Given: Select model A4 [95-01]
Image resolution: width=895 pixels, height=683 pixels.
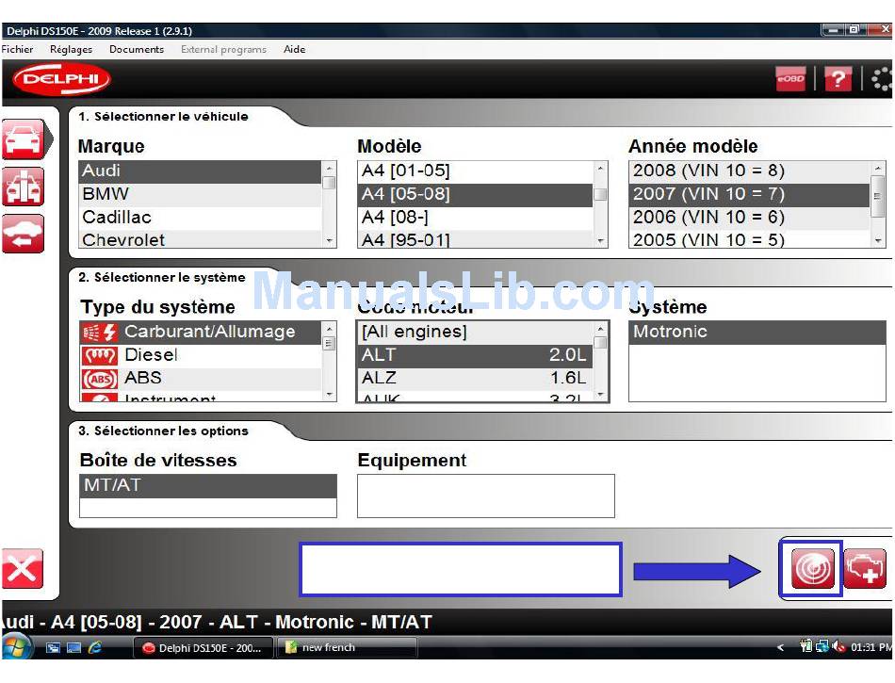Looking at the screenshot, I should (x=476, y=239).
